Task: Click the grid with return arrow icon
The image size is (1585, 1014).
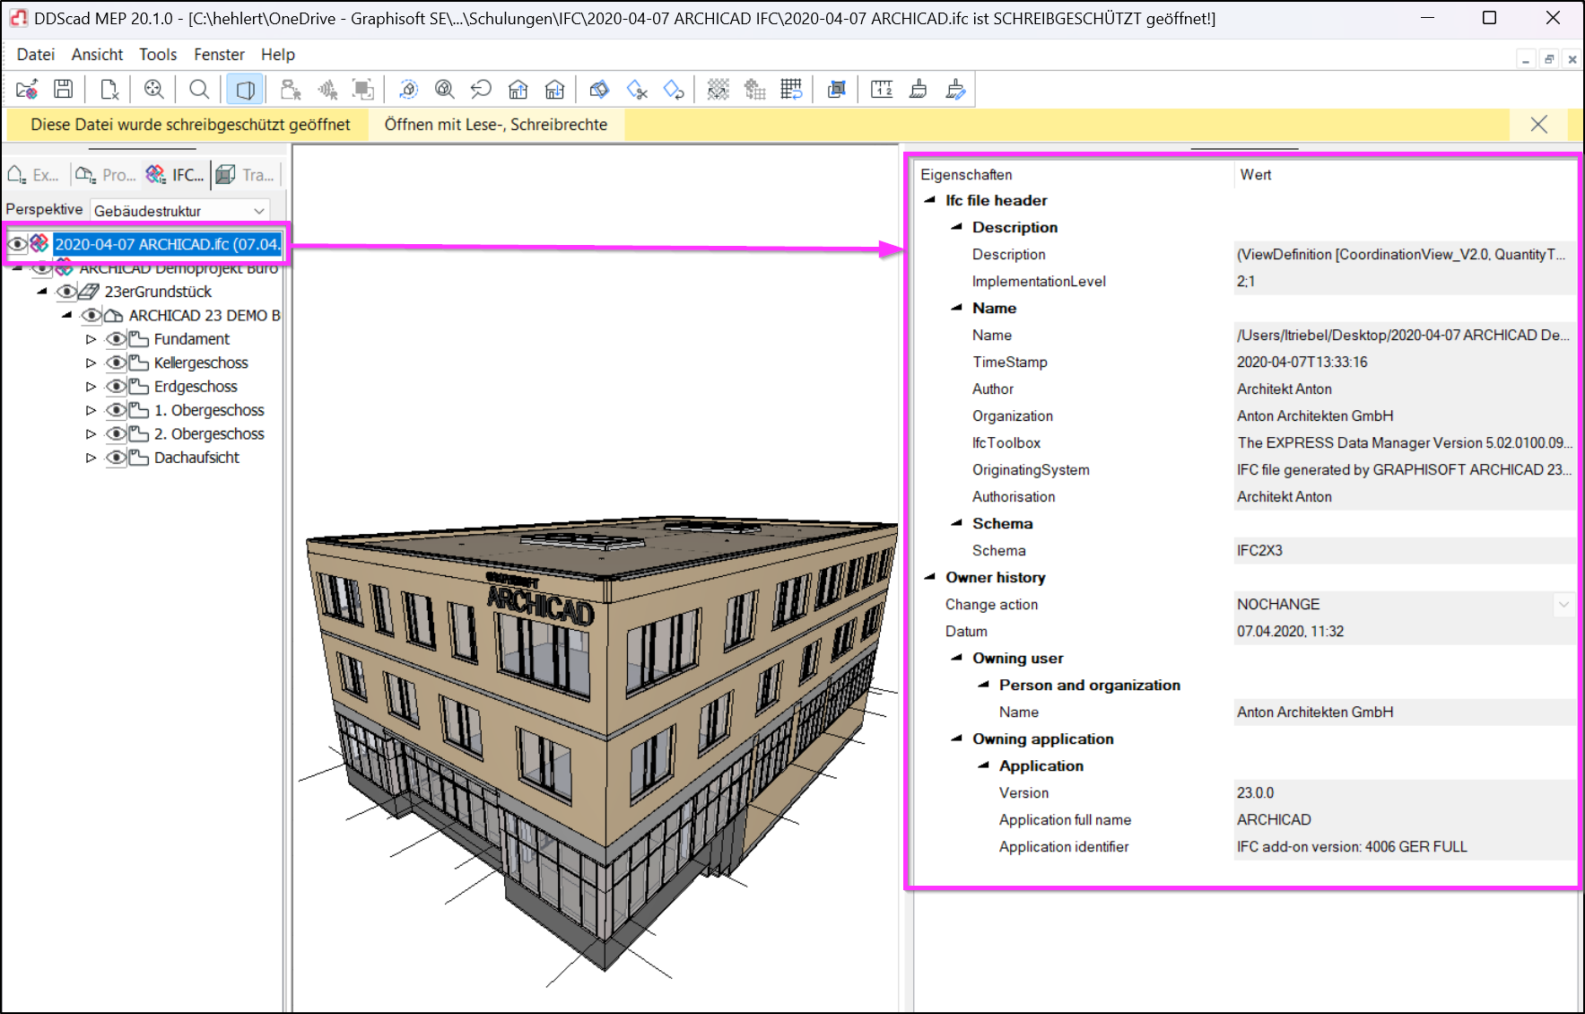Action: click(x=791, y=89)
